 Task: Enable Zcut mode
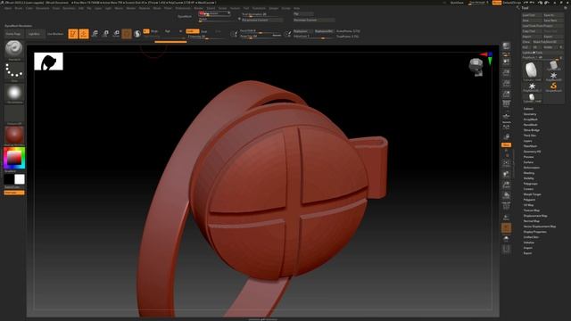pyautogui.click(x=218, y=31)
